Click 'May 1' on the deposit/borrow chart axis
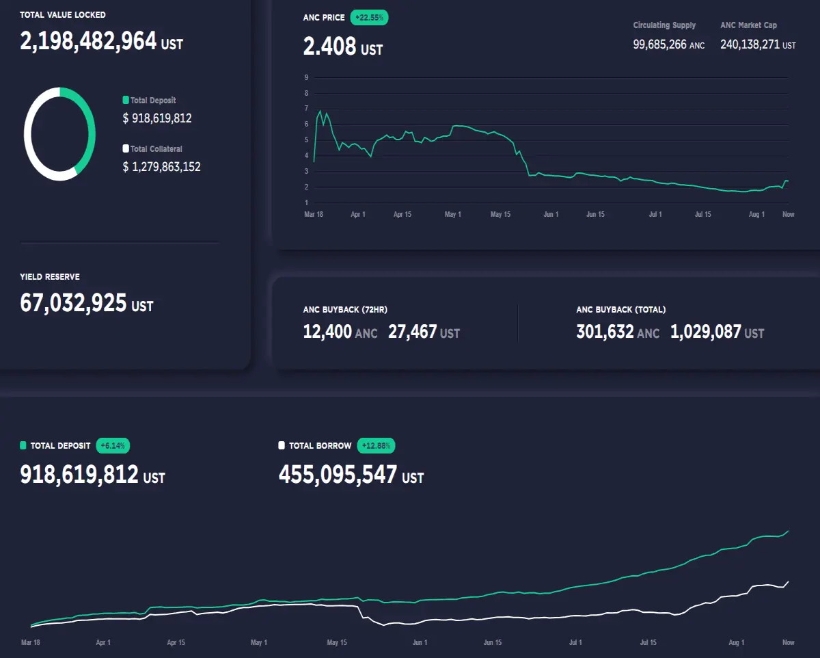 click(x=259, y=642)
